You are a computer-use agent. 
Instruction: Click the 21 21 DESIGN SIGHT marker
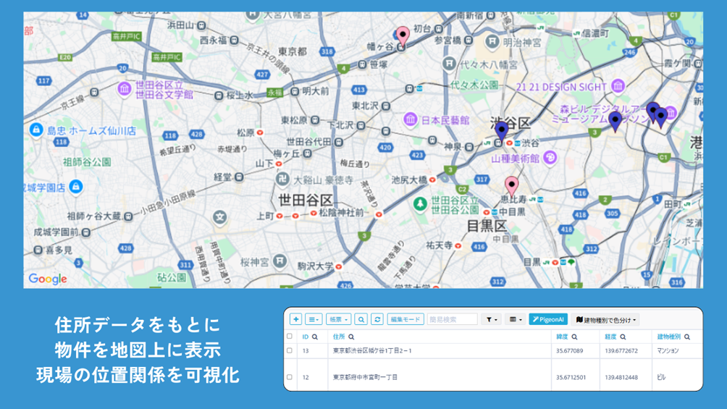(618, 86)
